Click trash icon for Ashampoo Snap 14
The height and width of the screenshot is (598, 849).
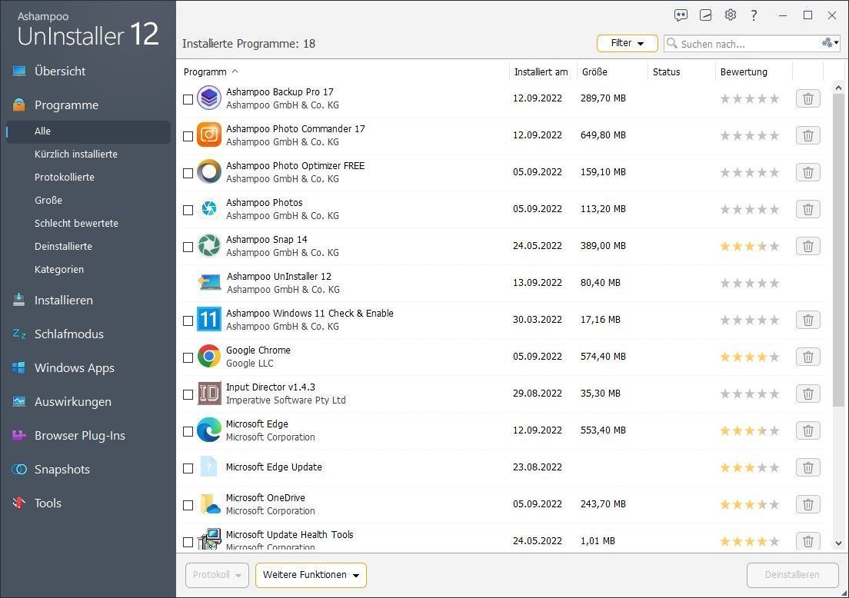pyautogui.click(x=807, y=246)
